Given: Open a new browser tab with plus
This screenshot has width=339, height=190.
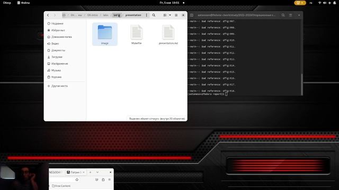Looking at the screenshot, I should click(91, 173).
